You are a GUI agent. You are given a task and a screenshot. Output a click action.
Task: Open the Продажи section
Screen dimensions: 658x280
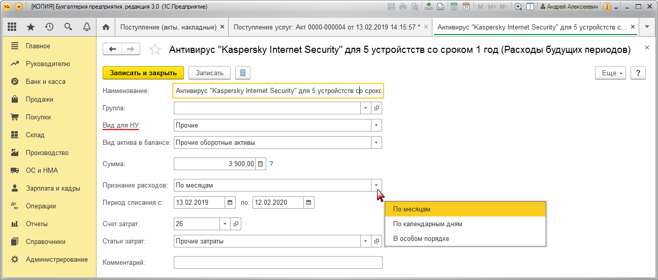point(48,99)
